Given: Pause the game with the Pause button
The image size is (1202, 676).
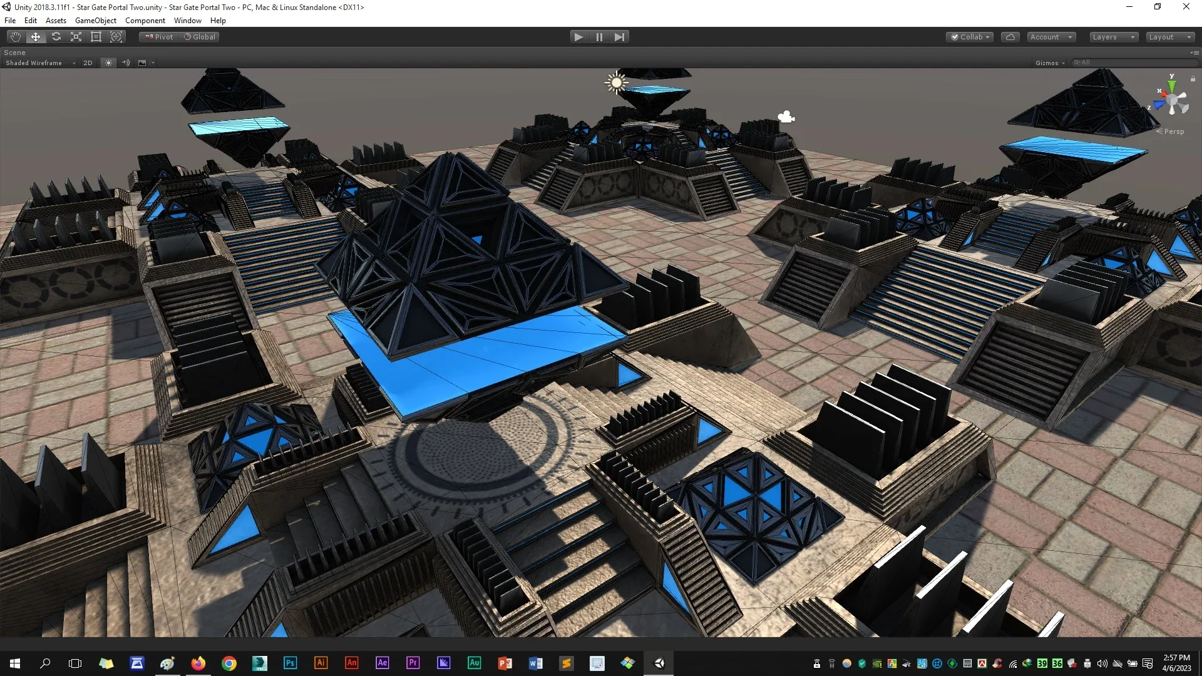Looking at the screenshot, I should (x=599, y=37).
